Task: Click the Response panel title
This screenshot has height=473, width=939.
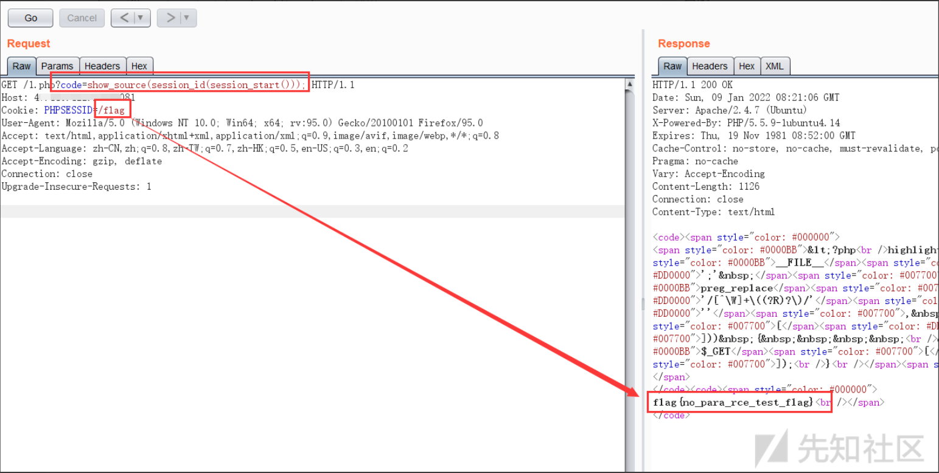Action: coord(684,44)
